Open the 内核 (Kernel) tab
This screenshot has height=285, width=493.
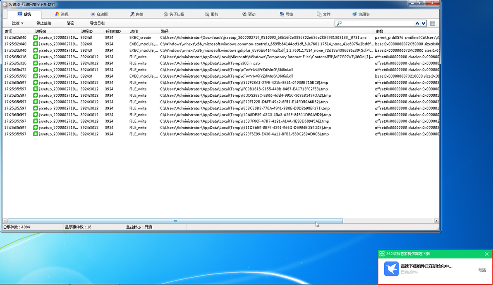[x=137, y=14]
